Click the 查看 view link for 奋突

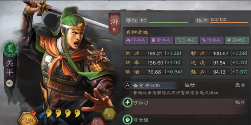coord(240,85)
